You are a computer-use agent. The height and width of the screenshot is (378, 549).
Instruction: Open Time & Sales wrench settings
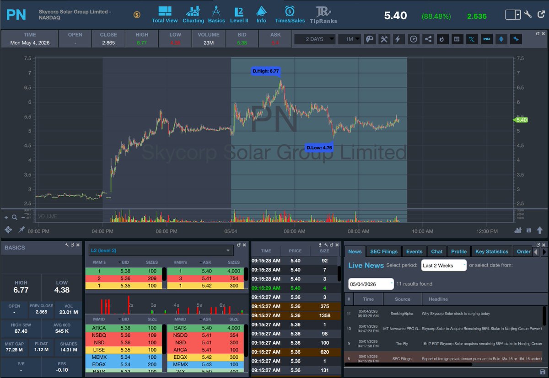tap(326, 245)
